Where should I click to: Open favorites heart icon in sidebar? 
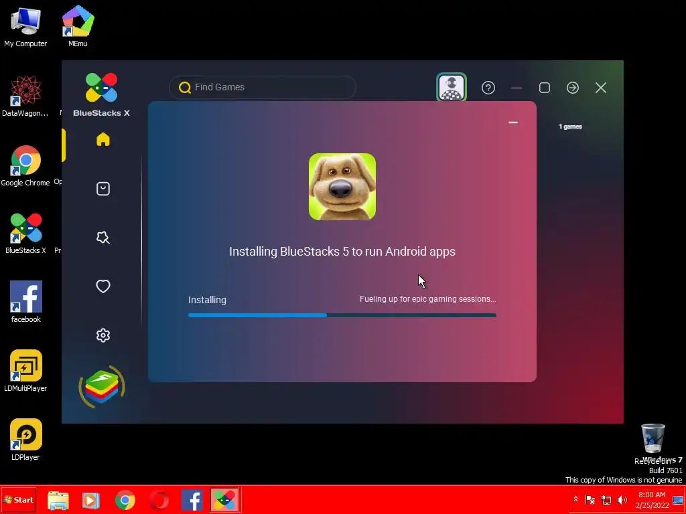[x=102, y=286]
